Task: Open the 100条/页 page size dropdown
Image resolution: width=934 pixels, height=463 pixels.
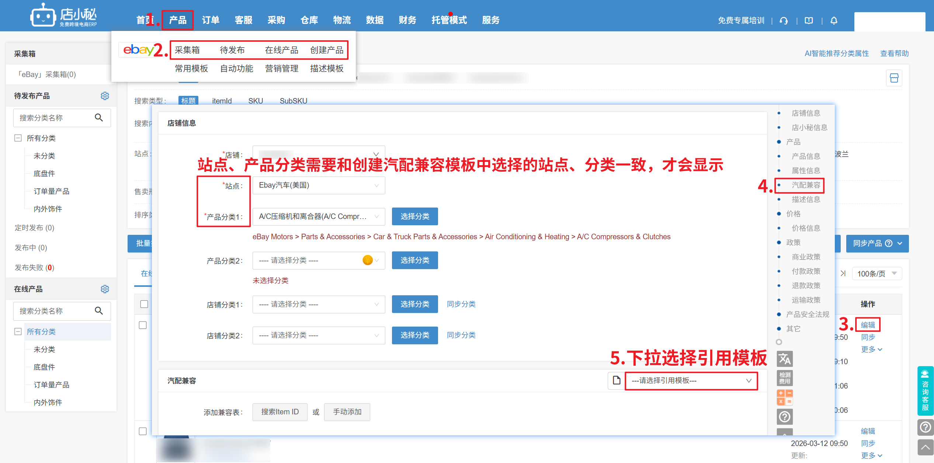Action: (x=876, y=274)
